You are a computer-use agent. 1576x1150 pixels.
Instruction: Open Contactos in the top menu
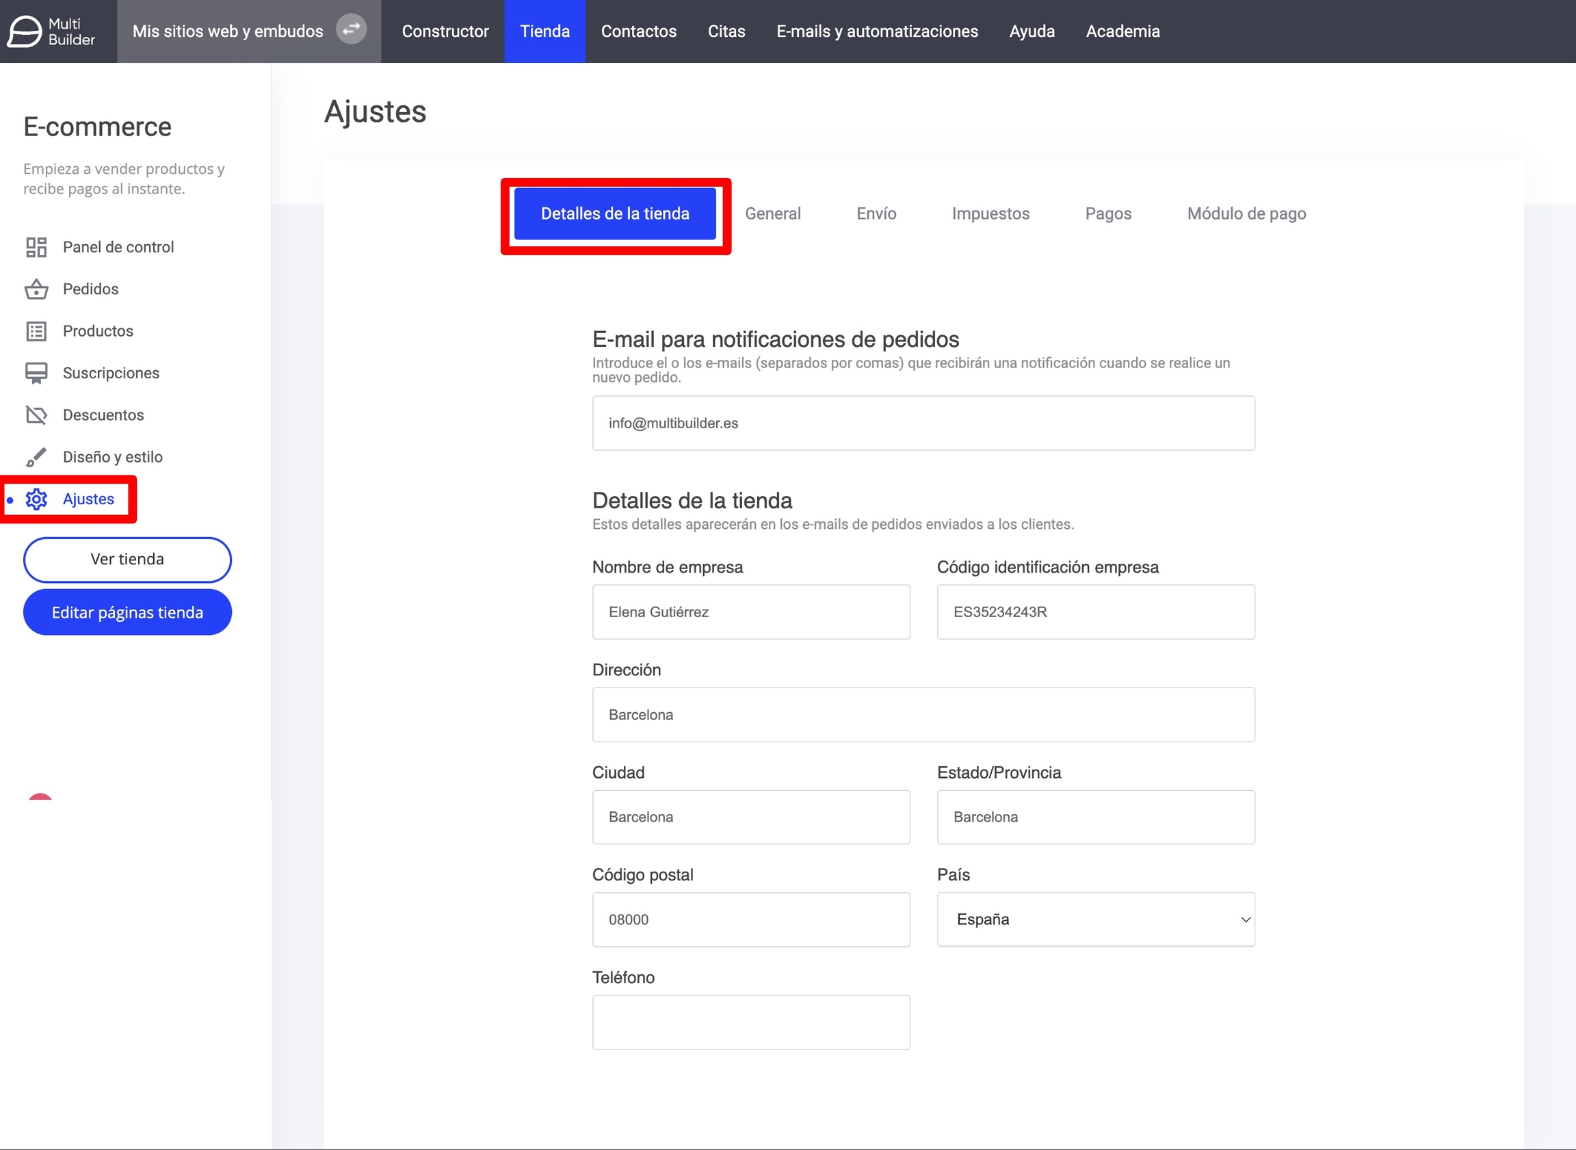click(638, 31)
